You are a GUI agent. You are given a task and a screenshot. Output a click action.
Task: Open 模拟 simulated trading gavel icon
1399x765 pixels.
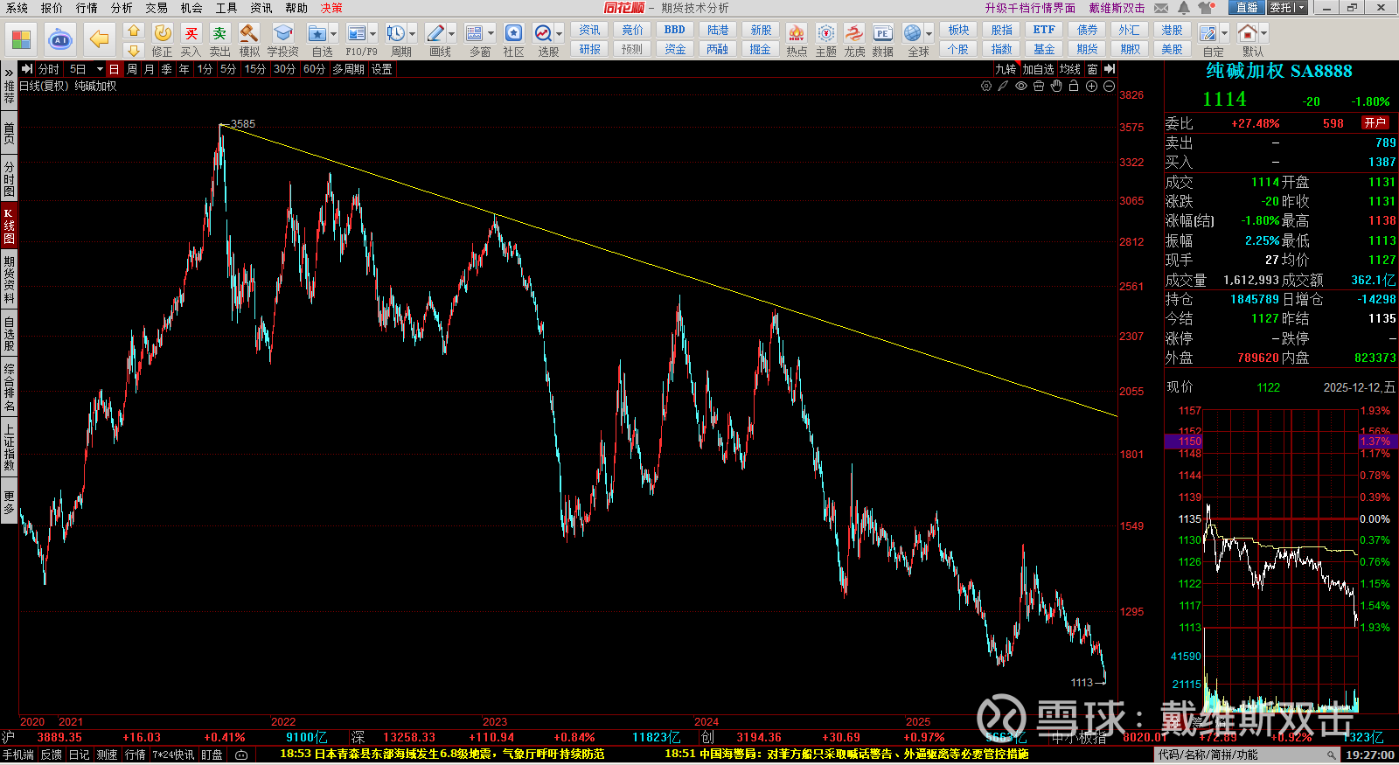click(x=249, y=33)
